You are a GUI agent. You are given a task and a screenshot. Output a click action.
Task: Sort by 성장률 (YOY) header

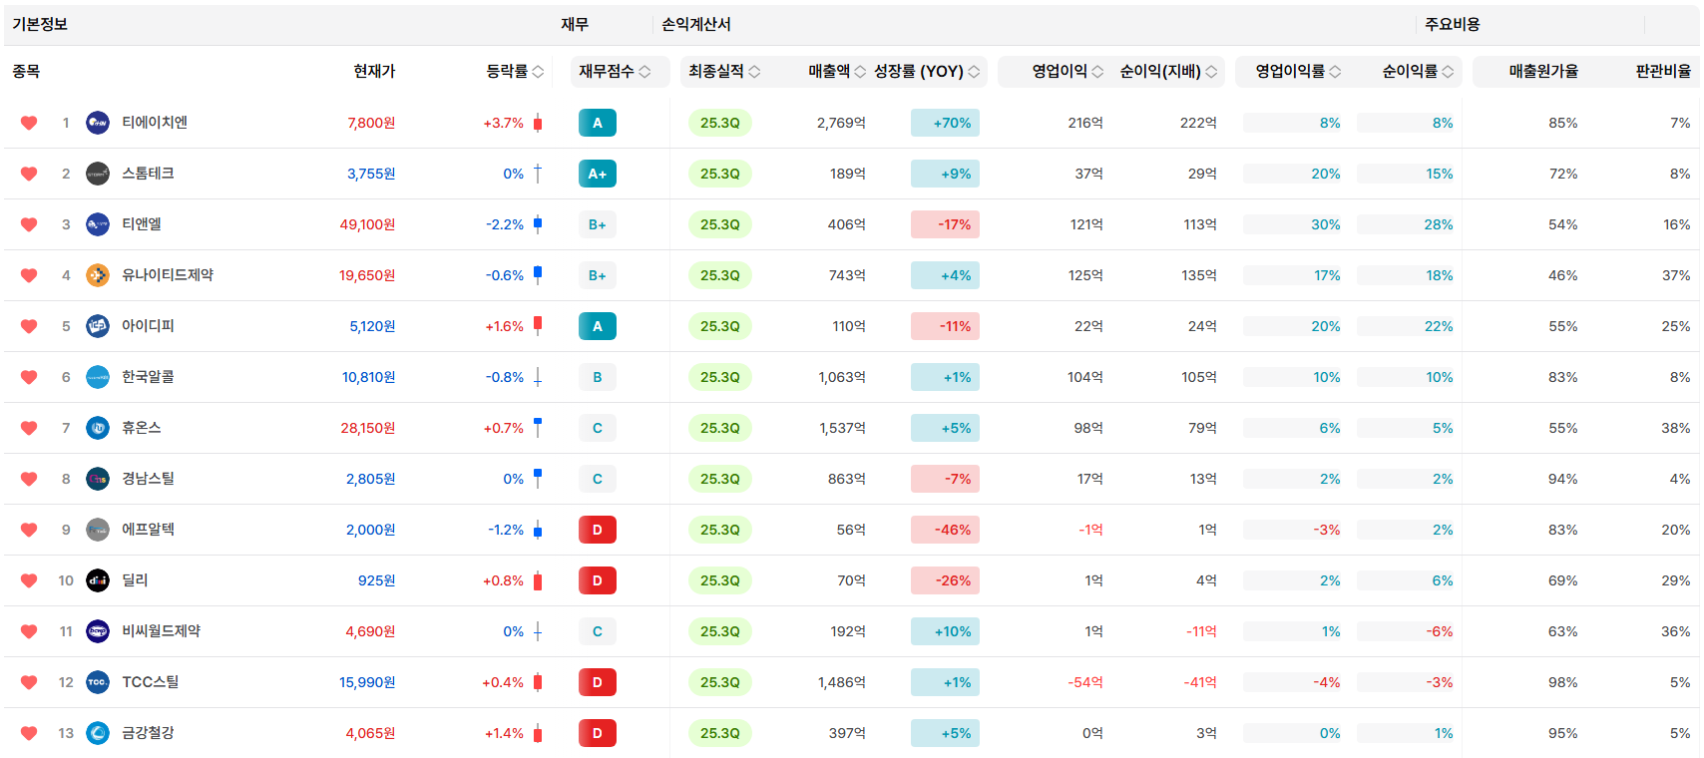click(x=927, y=71)
